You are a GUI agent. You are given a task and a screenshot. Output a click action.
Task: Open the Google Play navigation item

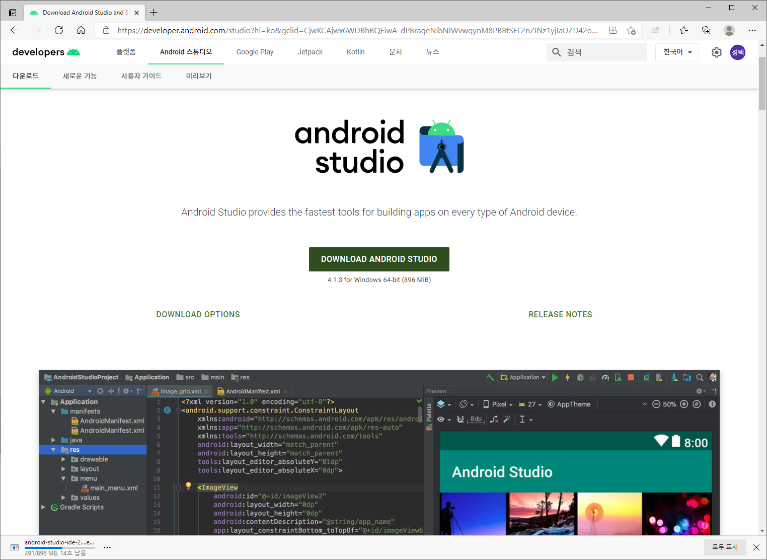pos(255,52)
